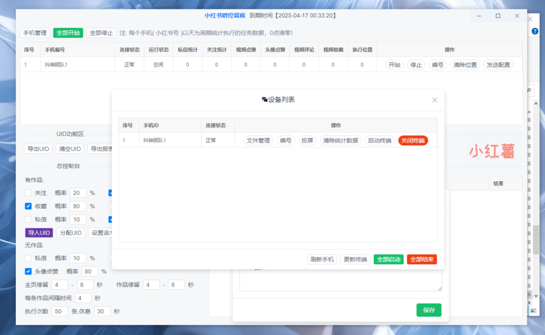Click the red 全部结束 button
545x335 pixels.
coord(422,259)
